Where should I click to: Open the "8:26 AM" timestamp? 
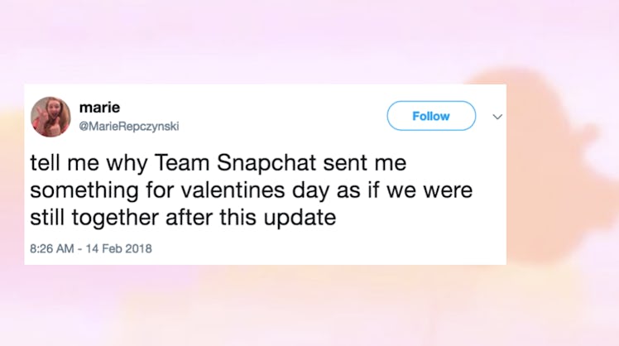pyautogui.click(x=51, y=248)
